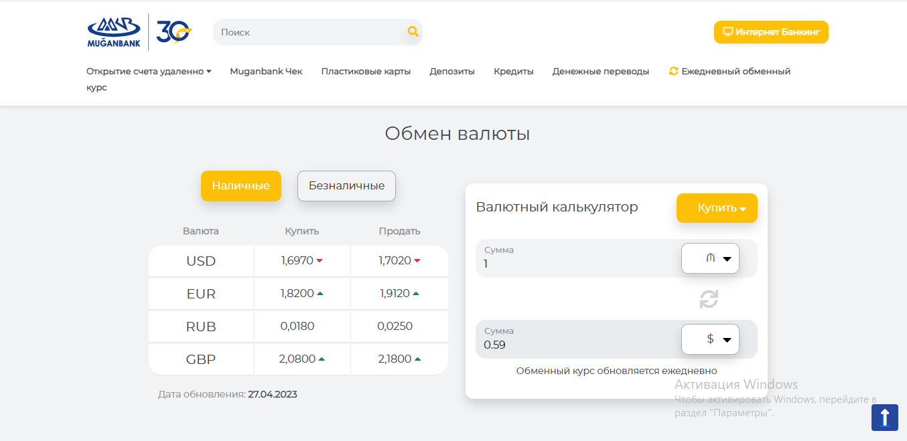907x441 pixels.
Task: Open the dollar currency selector dropdown
Action: (x=710, y=339)
